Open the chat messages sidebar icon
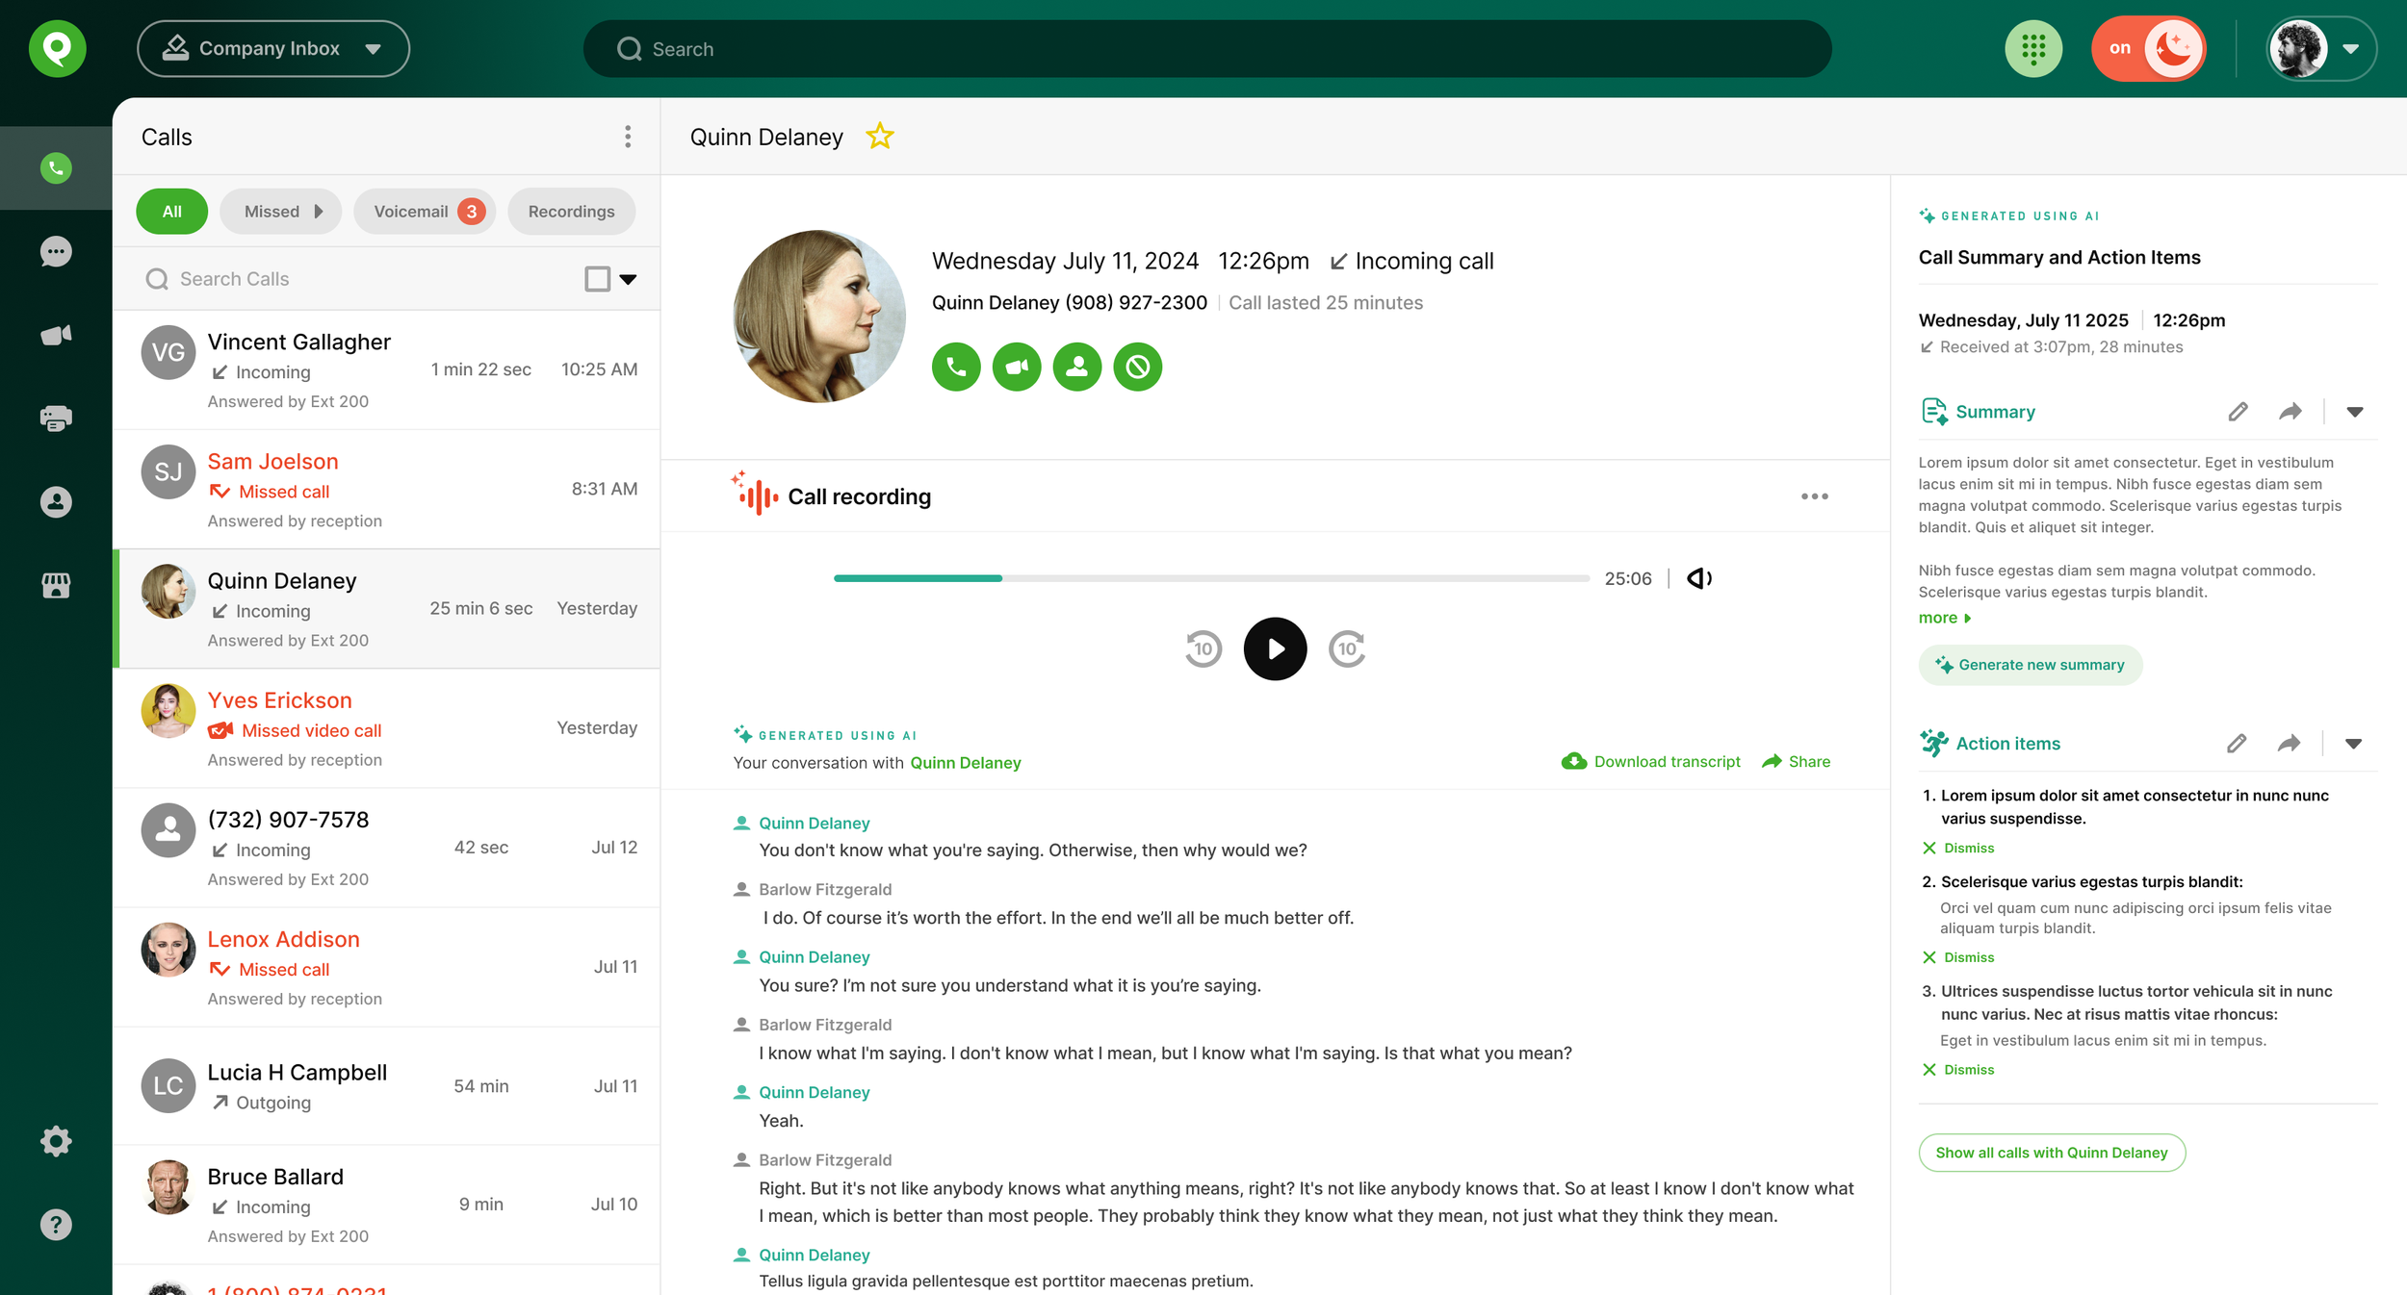 pos(55,251)
